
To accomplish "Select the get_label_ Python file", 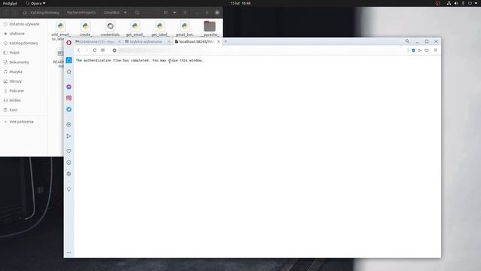I will coord(160,29).
